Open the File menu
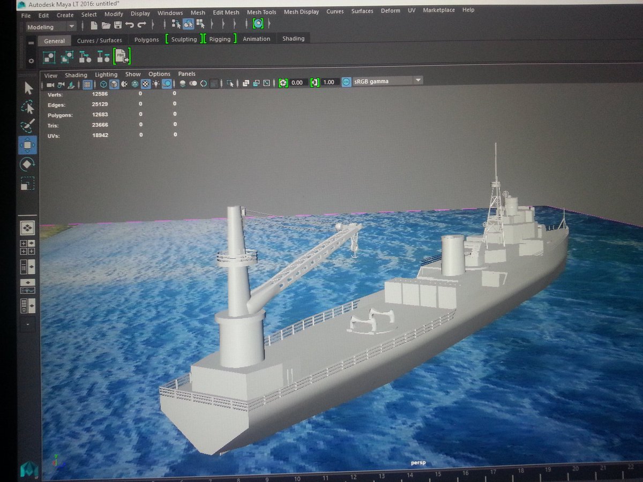Image resolution: width=643 pixels, height=482 pixels. [26, 16]
